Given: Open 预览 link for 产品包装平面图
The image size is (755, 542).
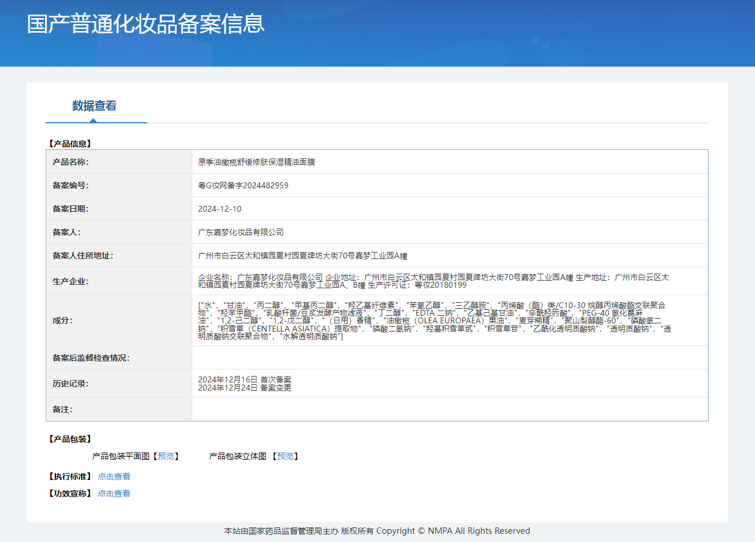Looking at the screenshot, I should (166, 456).
